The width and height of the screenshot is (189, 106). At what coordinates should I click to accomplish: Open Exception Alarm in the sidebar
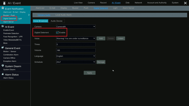tap(10, 61)
